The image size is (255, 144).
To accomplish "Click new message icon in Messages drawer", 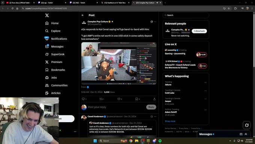I will click(x=241, y=134).
